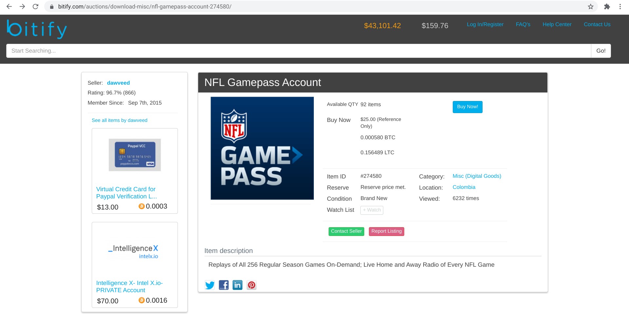Screen dimensions: 629x319
Task: Click the $43,101.42 price ticker
Action: pyautogui.click(x=382, y=26)
